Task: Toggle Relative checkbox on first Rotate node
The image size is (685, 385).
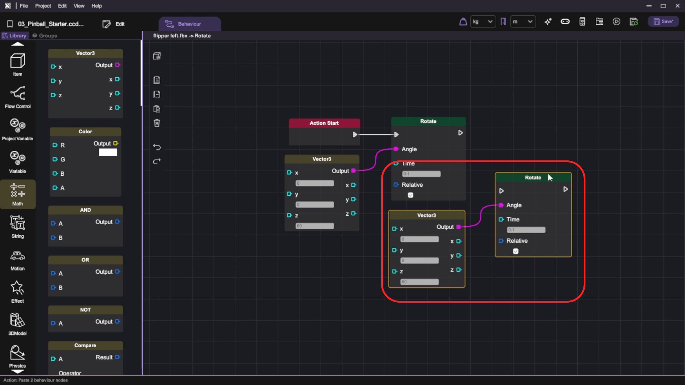Action: tap(411, 195)
